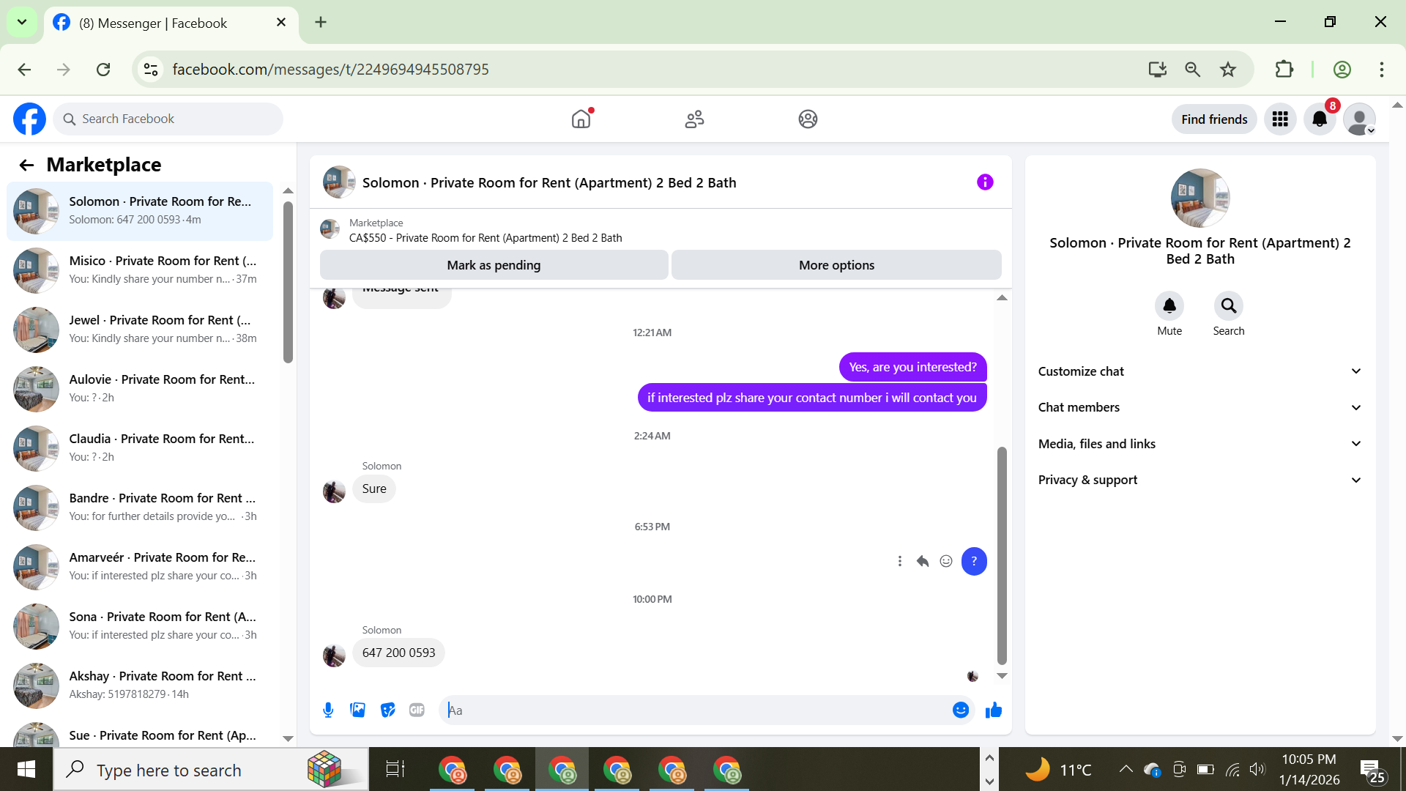This screenshot has width=1406, height=791.
Task: Open Facebook notifications bell
Action: (1320, 119)
